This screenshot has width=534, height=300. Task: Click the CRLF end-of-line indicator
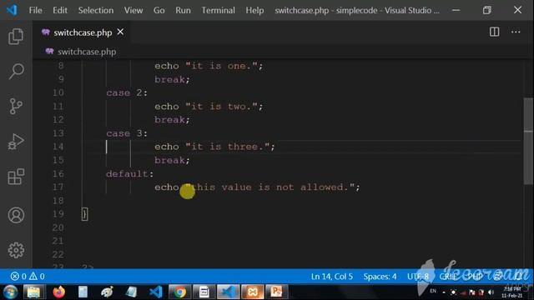[447, 276]
